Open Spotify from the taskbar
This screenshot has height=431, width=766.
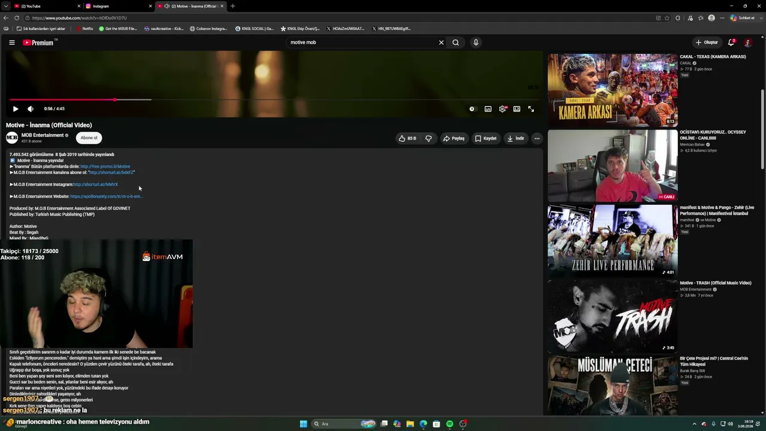[449, 424]
